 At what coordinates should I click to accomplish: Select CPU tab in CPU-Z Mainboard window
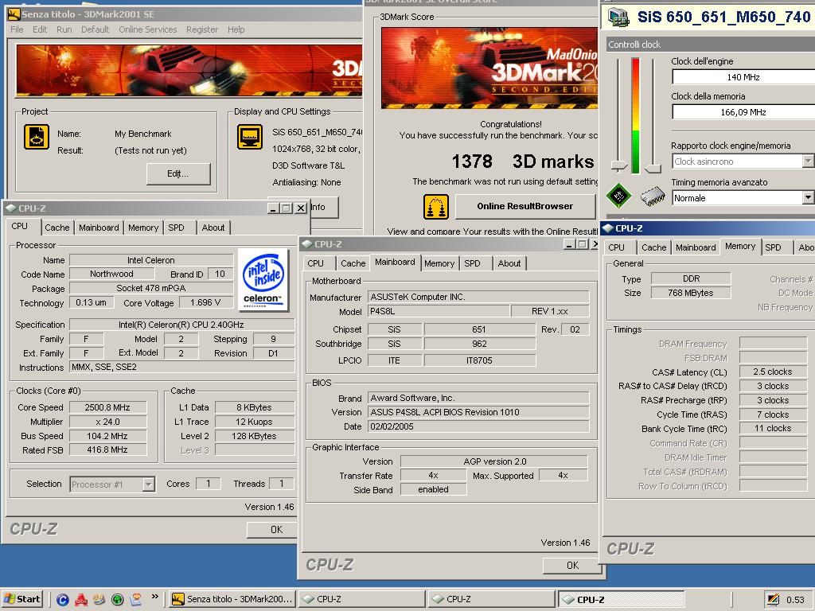[x=315, y=263]
